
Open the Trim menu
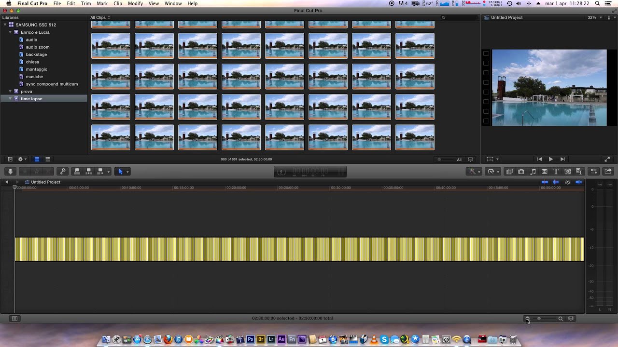(86, 3)
